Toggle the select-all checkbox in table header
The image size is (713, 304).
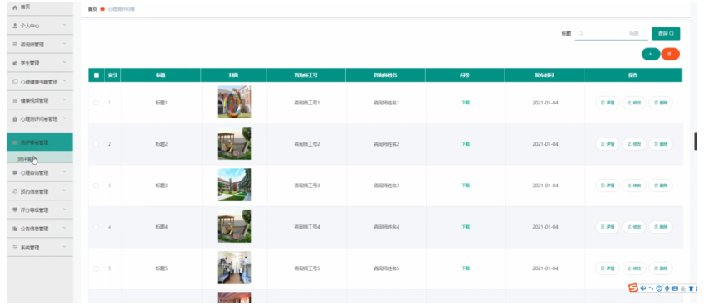pyautogui.click(x=96, y=75)
